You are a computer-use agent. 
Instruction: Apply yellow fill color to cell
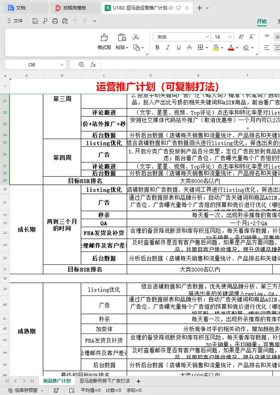pos(216,47)
